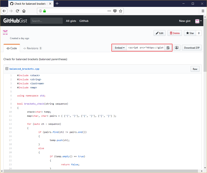Save gist to desktop icon button
This screenshot has height=173, width=207.
coord(177,48)
